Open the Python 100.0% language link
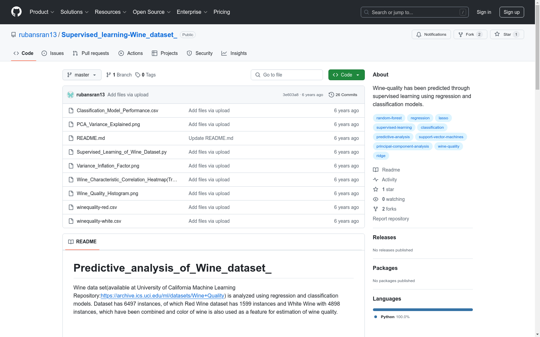 pos(392,317)
